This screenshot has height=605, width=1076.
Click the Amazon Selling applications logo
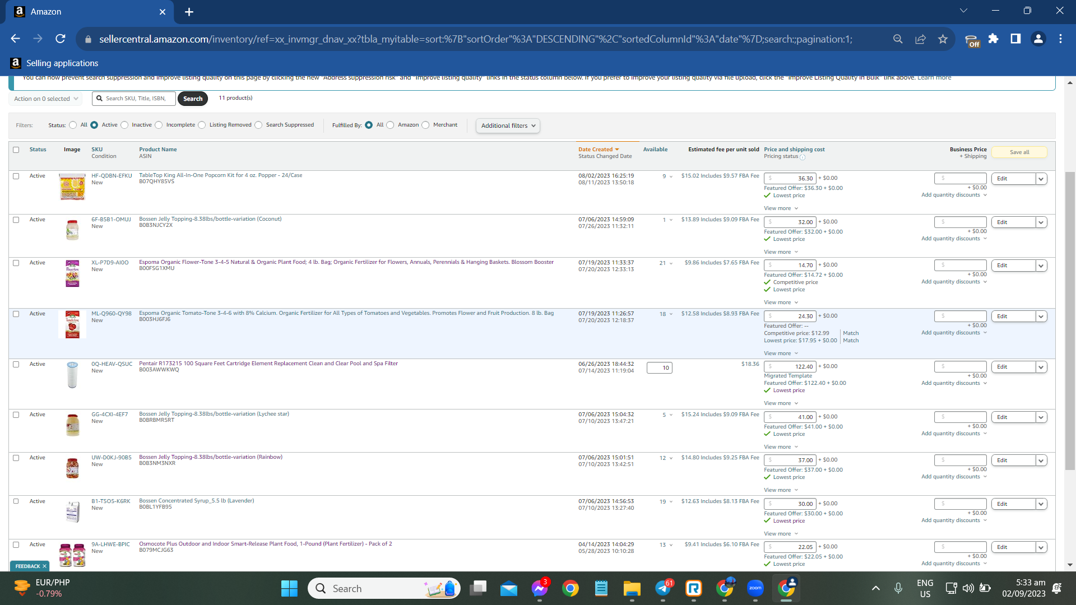pyautogui.click(x=16, y=63)
